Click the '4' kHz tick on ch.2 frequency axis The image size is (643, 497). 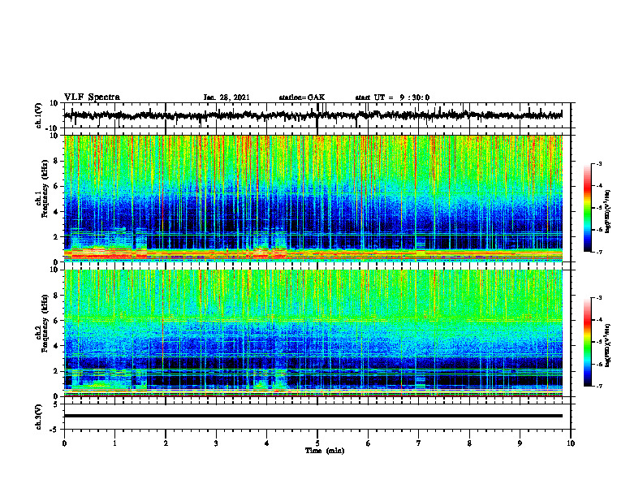click(56, 346)
